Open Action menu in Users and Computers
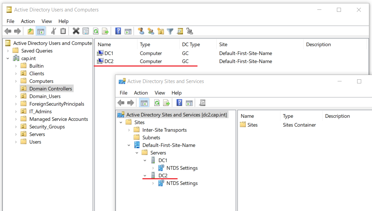Image resolution: width=372 pixels, height=211 pixels. [28, 21]
